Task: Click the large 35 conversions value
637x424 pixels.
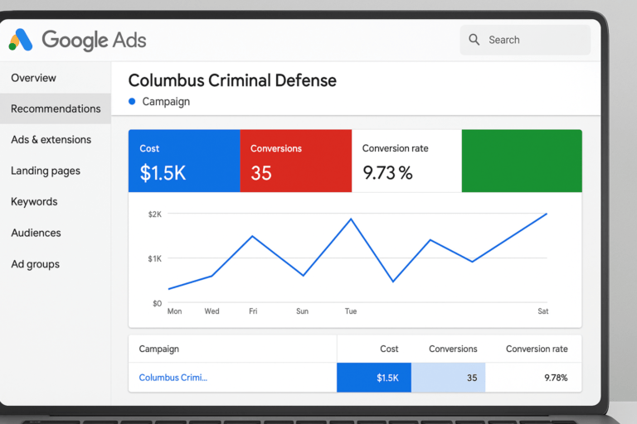Action: pos(260,173)
